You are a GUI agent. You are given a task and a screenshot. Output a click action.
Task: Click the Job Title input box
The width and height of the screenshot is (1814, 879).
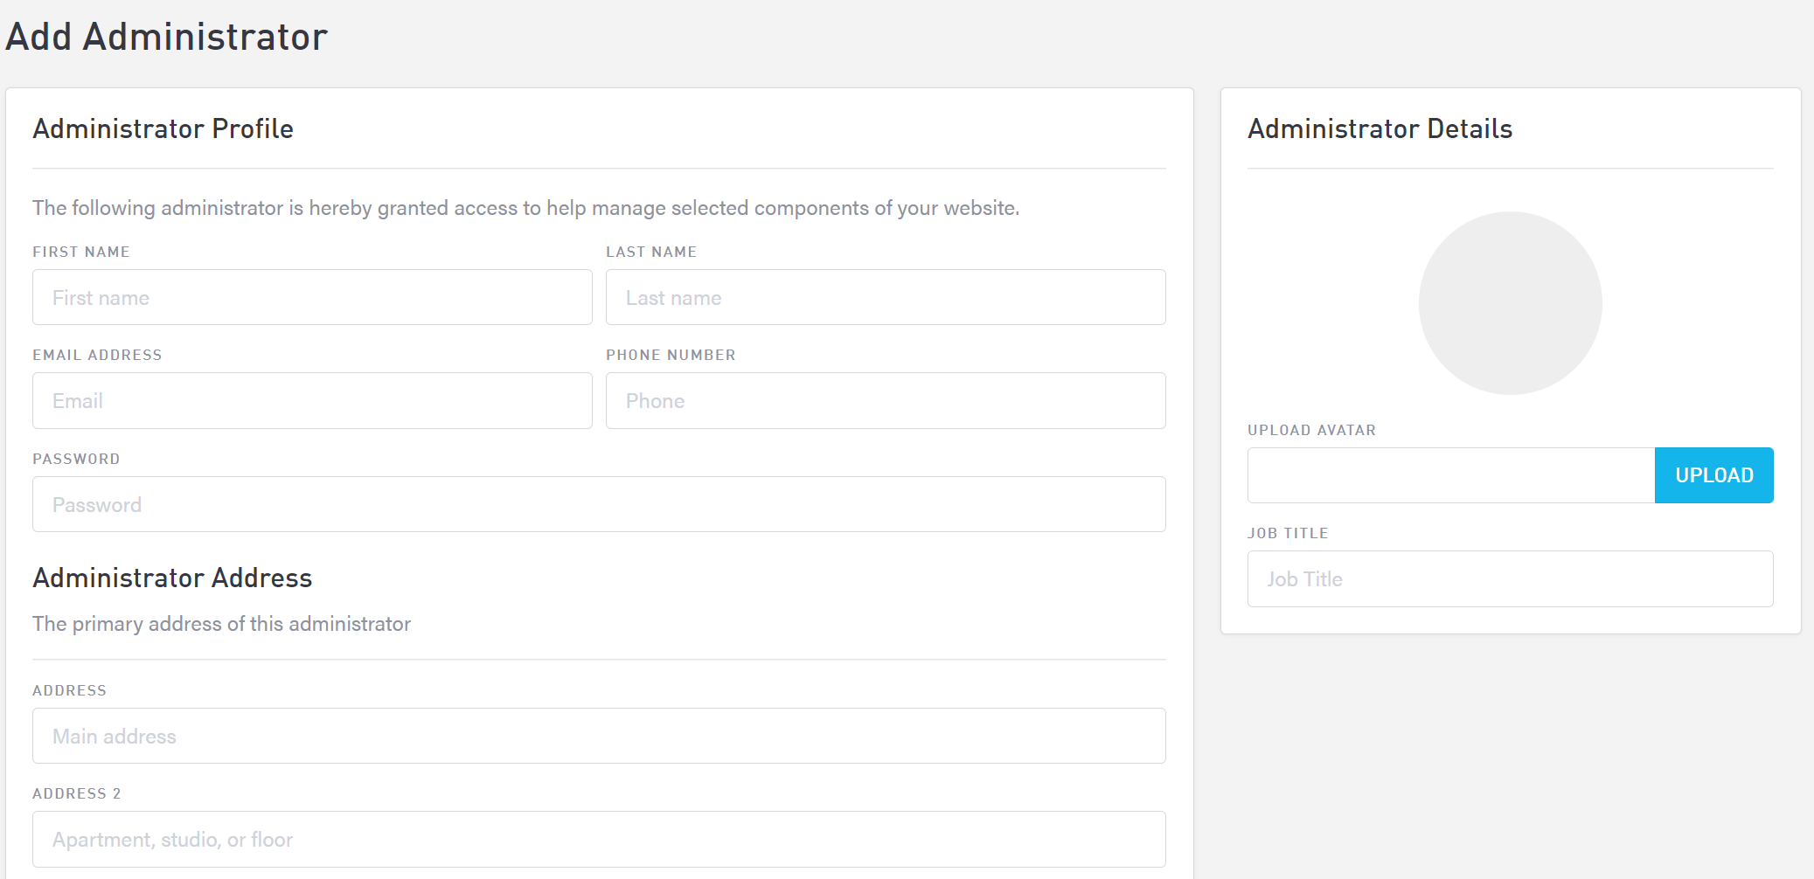click(x=1510, y=578)
